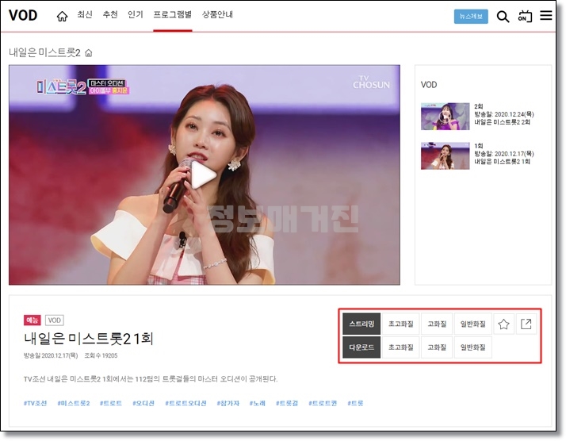Select 일반화질 in the download row
The image size is (566, 441).
tap(473, 347)
